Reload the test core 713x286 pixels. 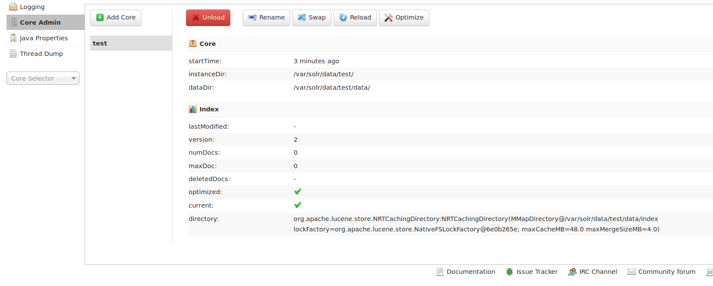355,18
